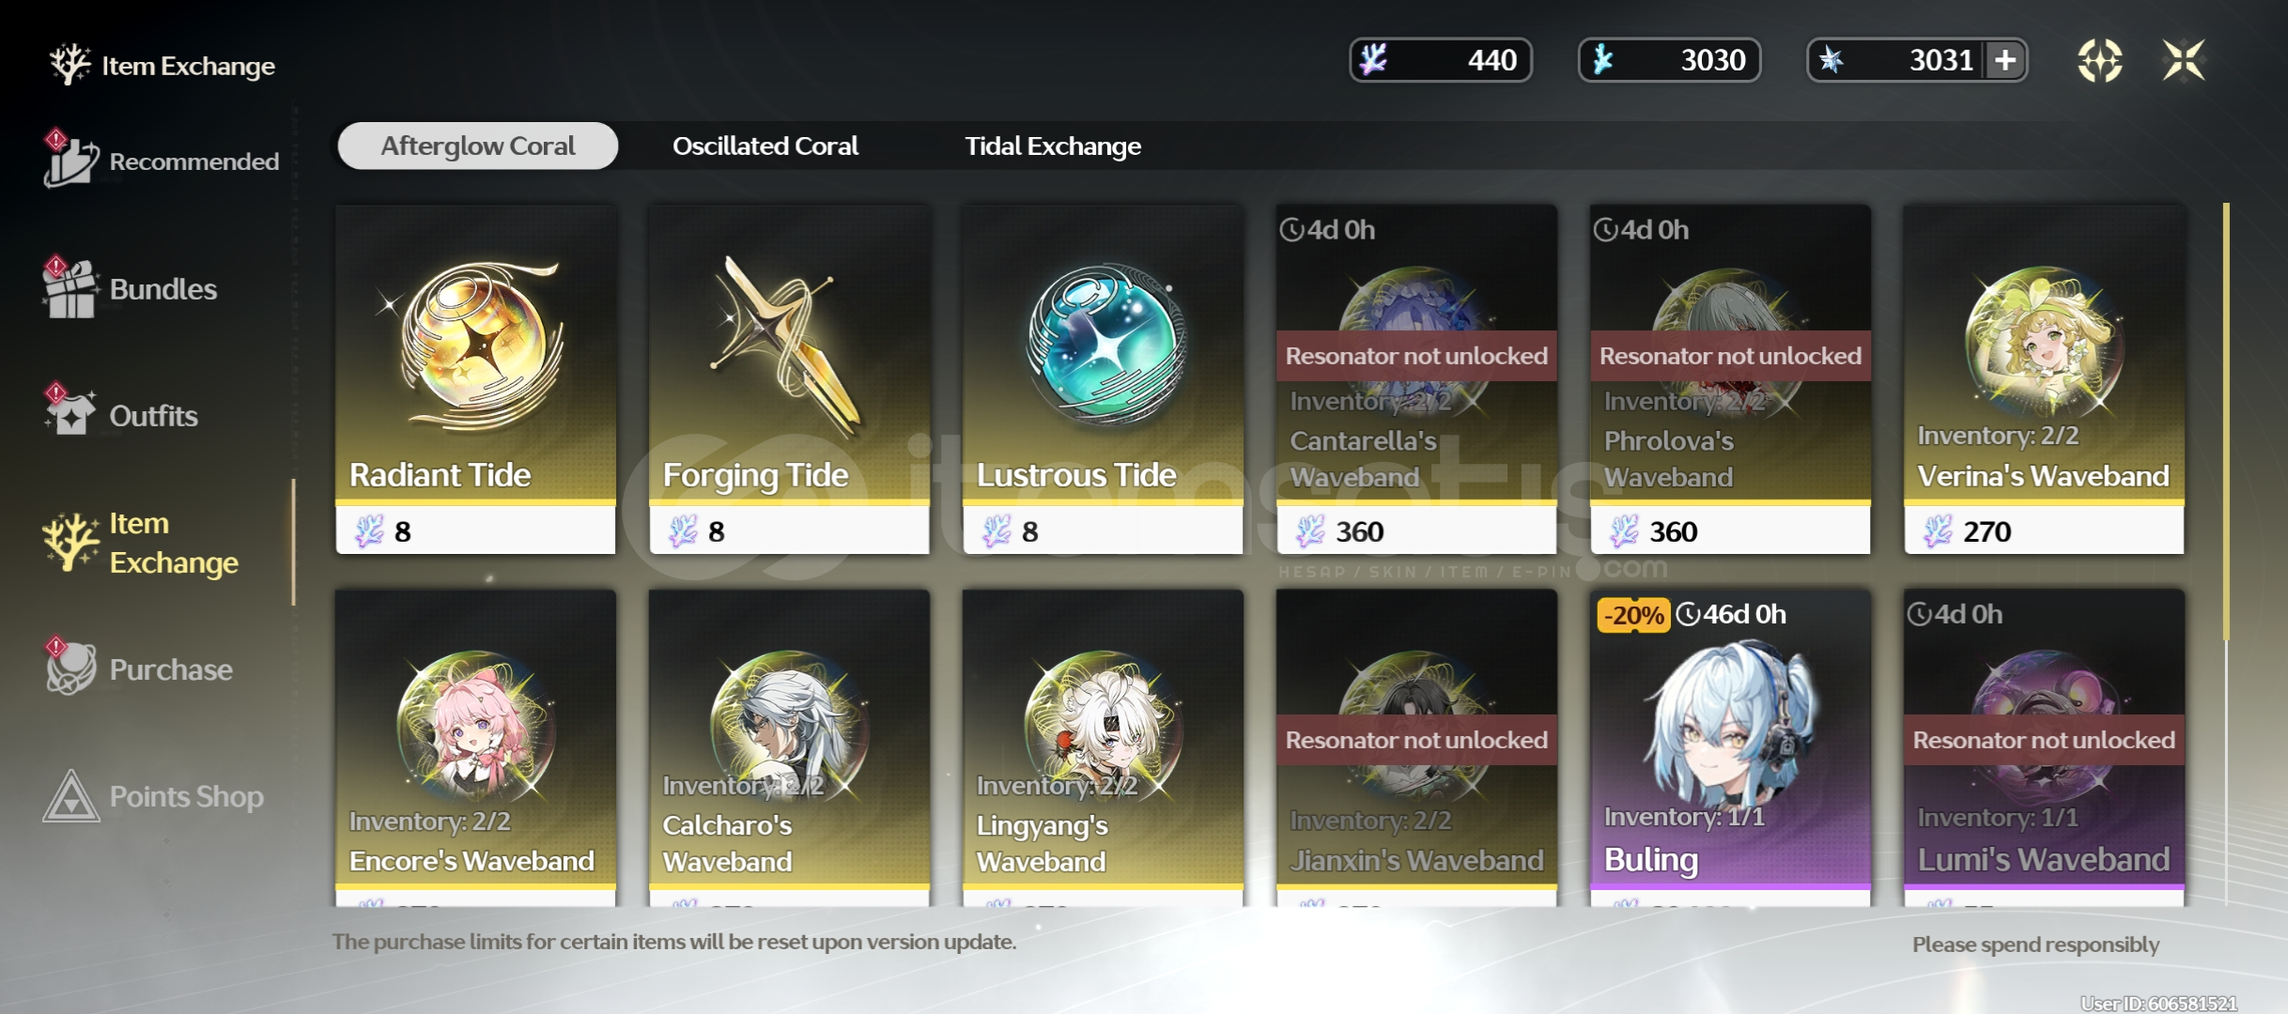Click the Afterglow Coral currency icon showing 440
Screen dimensions: 2288x1014
click(1374, 60)
